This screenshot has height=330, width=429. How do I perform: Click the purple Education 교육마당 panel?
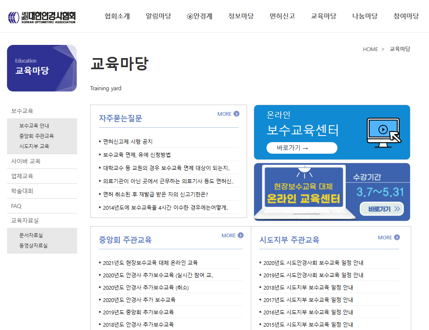[41, 68]
